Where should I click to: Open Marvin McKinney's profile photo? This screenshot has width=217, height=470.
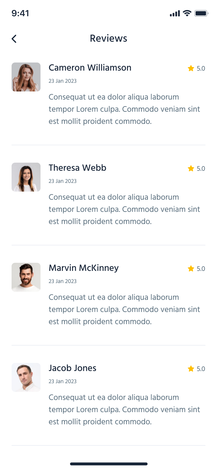click(x=26, y=277)
